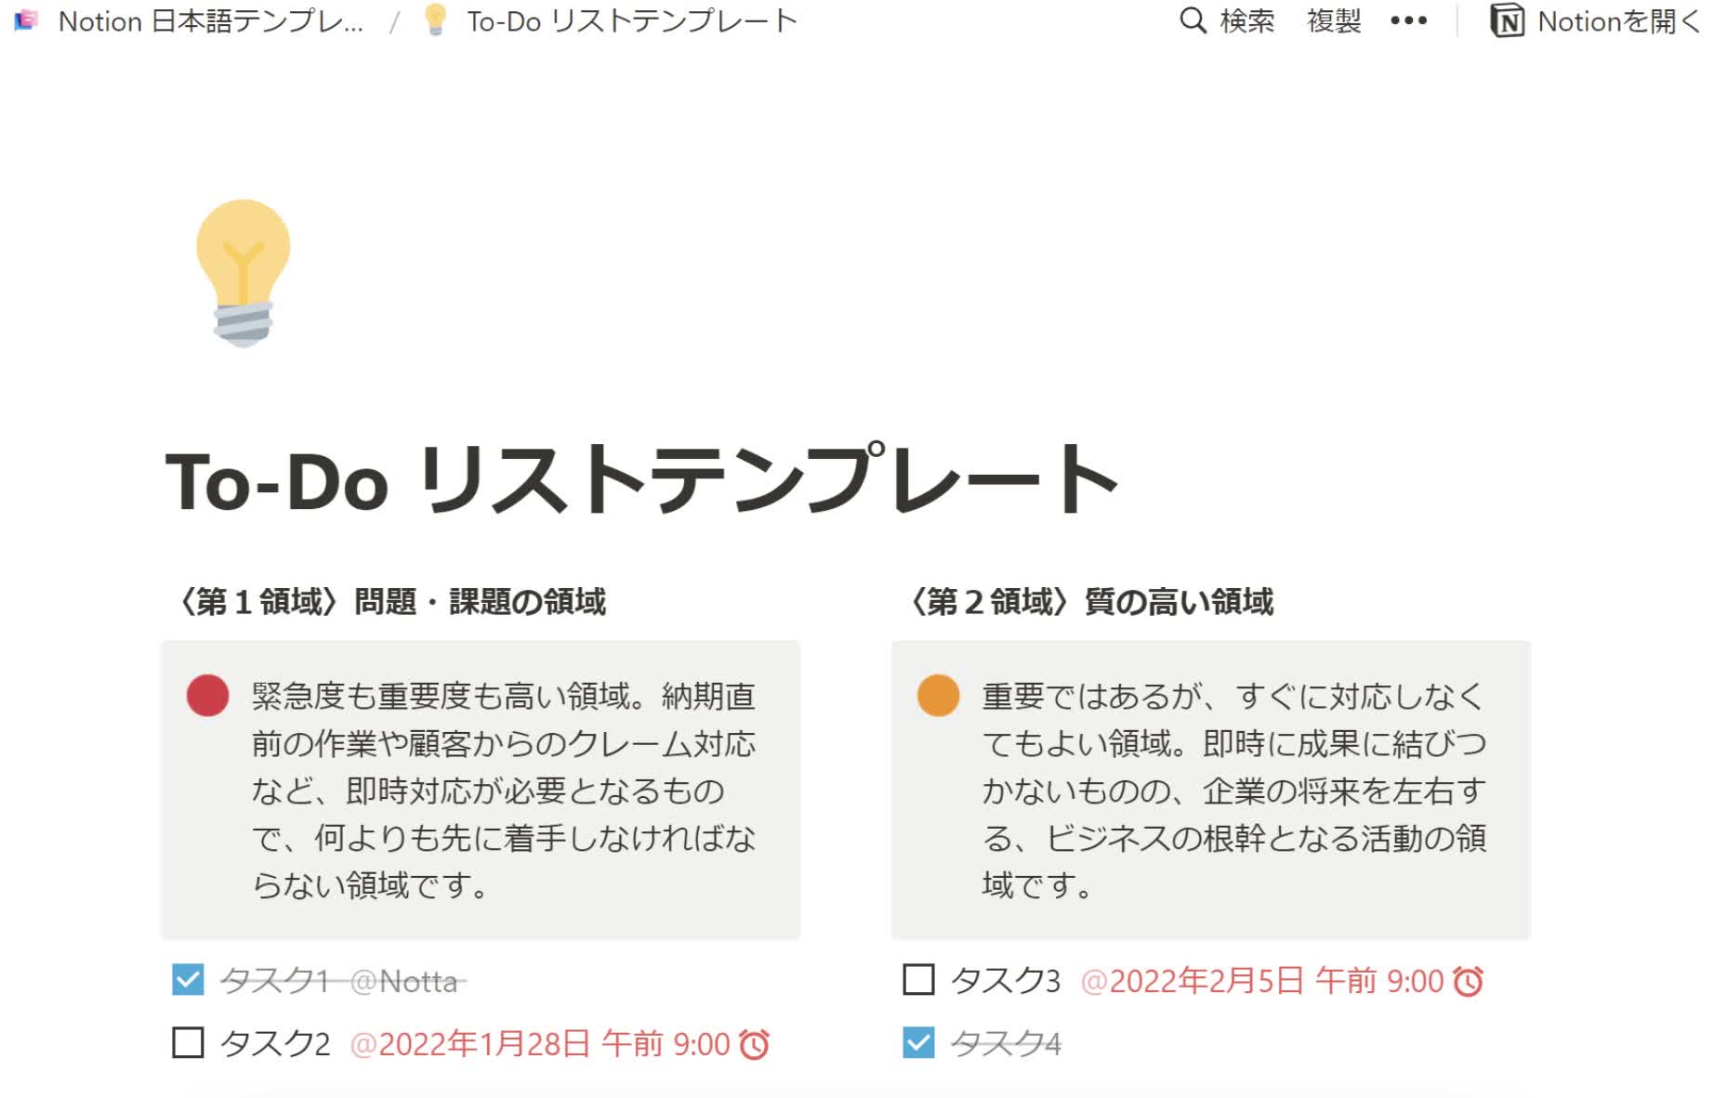The width and height of the screenshot is (1727, 1098).
Task: Click the magnifying glass search icon
Action: [x=1193, y=20]
